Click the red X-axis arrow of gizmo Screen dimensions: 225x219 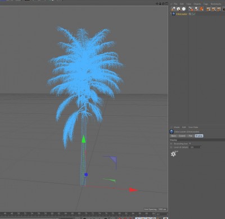(x=133, y=190)
